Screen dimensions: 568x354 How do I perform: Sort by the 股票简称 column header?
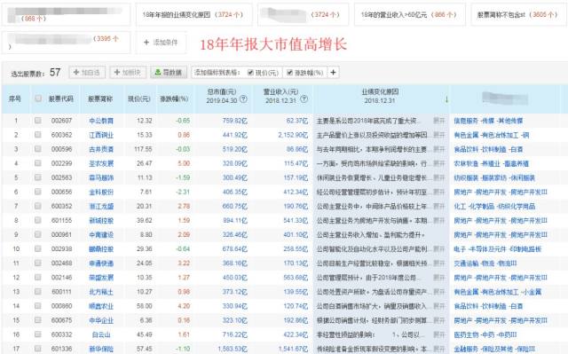tap(100, 98)
